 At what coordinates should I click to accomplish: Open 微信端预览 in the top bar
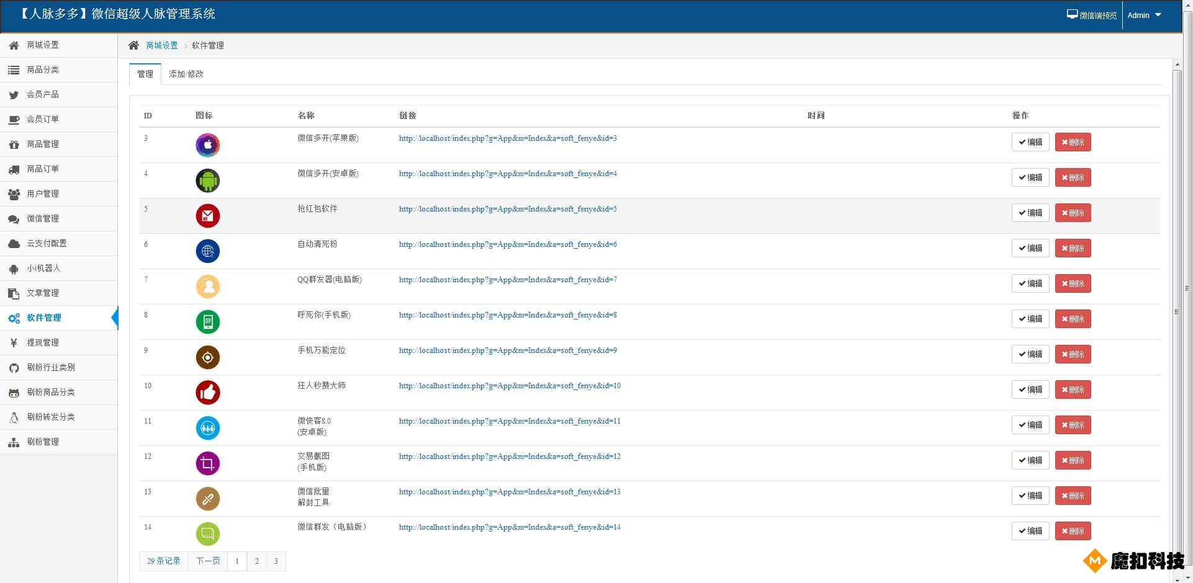pyautogui.click(x=1092, y=16)
